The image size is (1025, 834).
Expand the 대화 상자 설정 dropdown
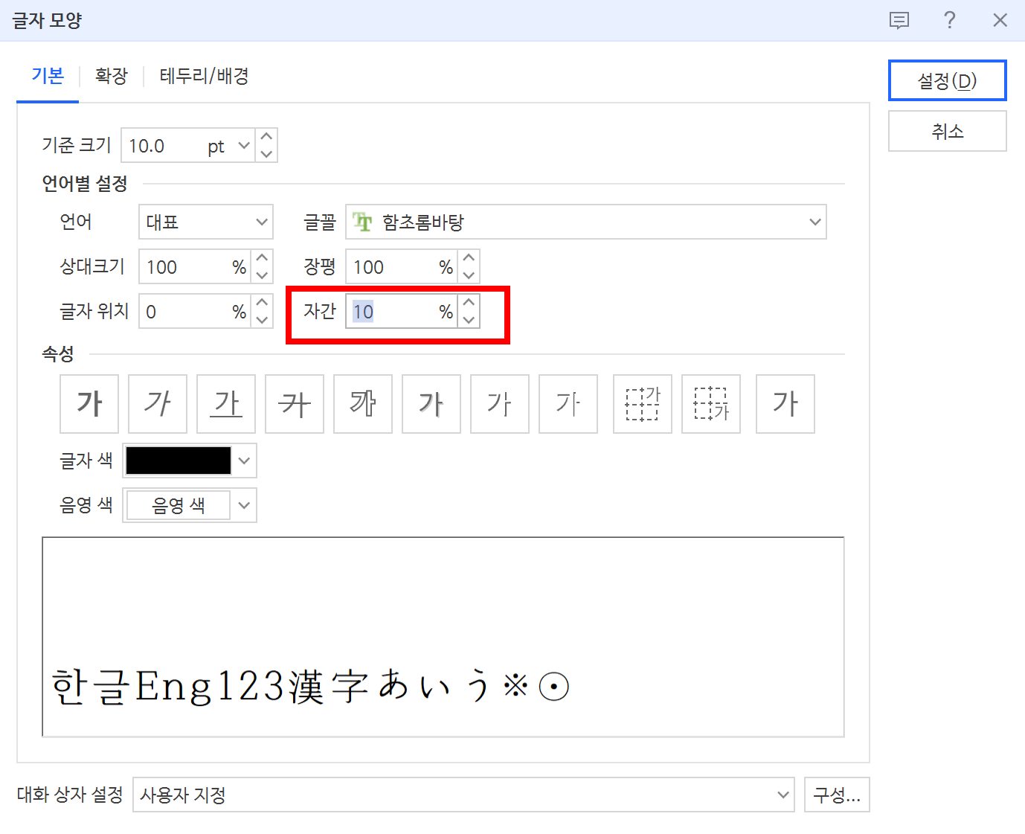pyautogui.click(x=783, y=795)
